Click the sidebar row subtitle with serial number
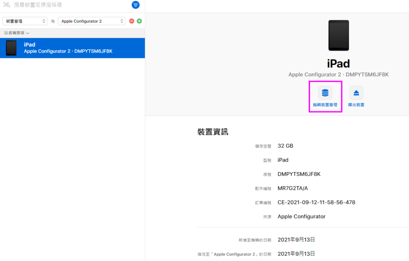Viewport: 409px width, 261px height. click(x=68, y=51)
